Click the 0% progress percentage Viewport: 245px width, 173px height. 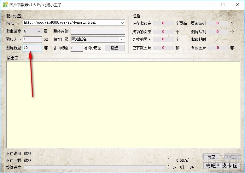192,167
